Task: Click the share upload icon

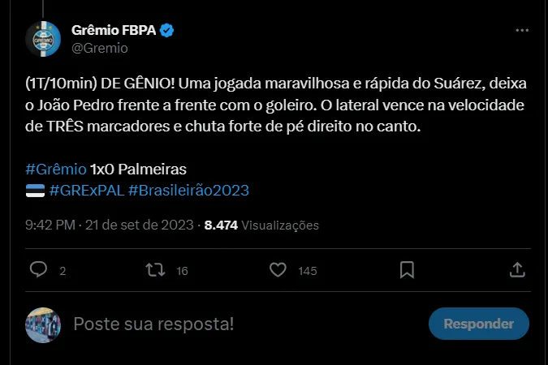Action: tap(517, 270)
